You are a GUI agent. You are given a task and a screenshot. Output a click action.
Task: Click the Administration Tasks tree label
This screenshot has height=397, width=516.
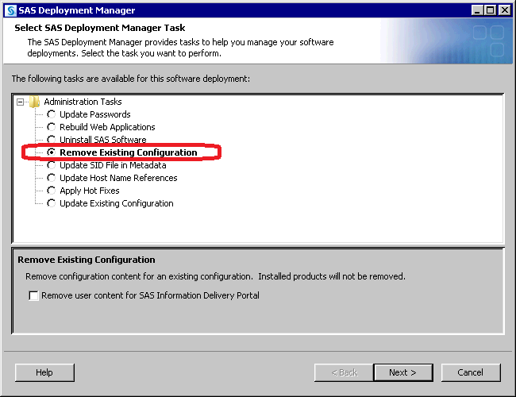pyautogui.click(x=83, y=102)
